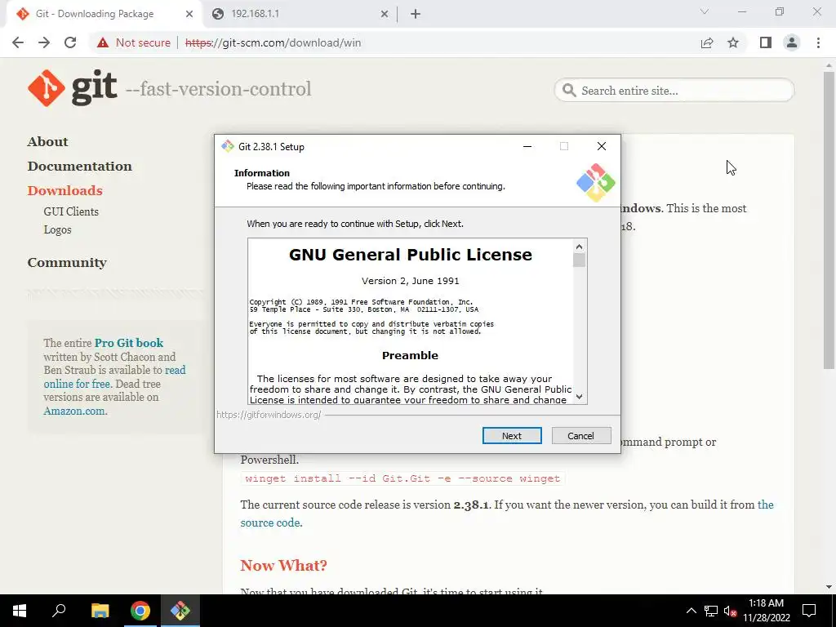Open the tab search chevron
The image size is (836, 627).
click(705, 11)
